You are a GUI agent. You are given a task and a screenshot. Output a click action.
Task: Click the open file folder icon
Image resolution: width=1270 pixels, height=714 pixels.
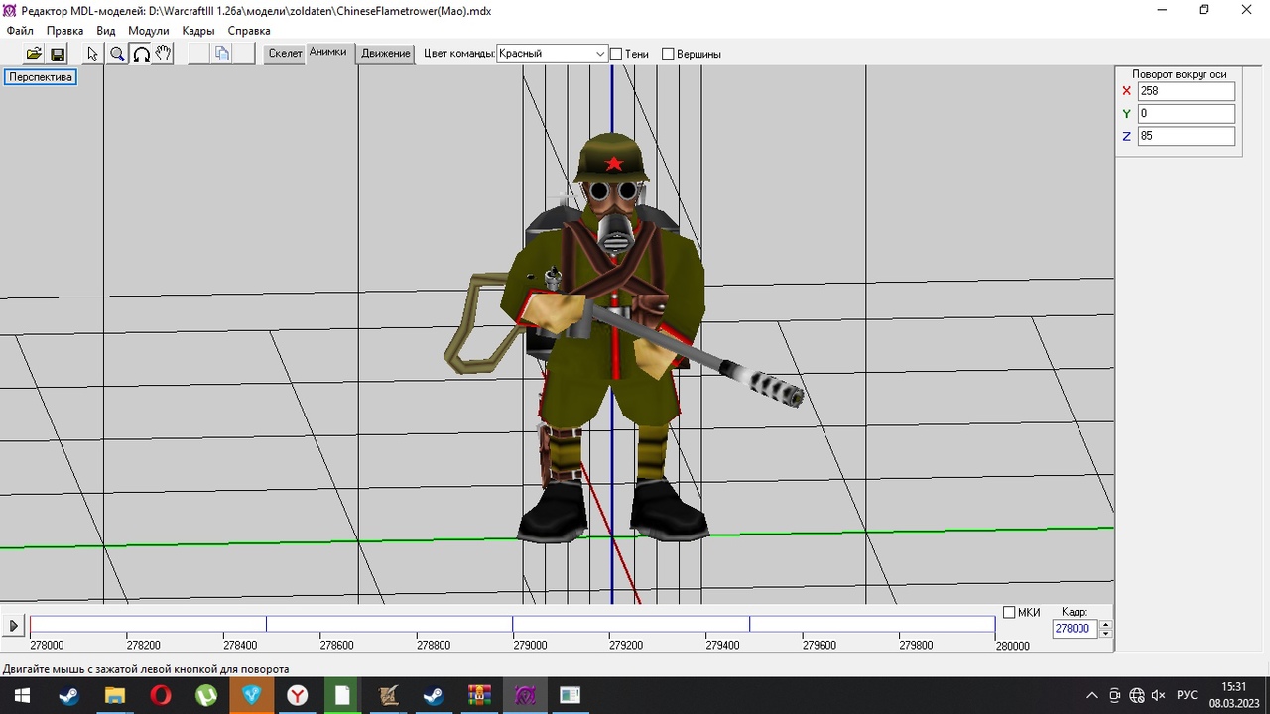[x=34, y=54]
